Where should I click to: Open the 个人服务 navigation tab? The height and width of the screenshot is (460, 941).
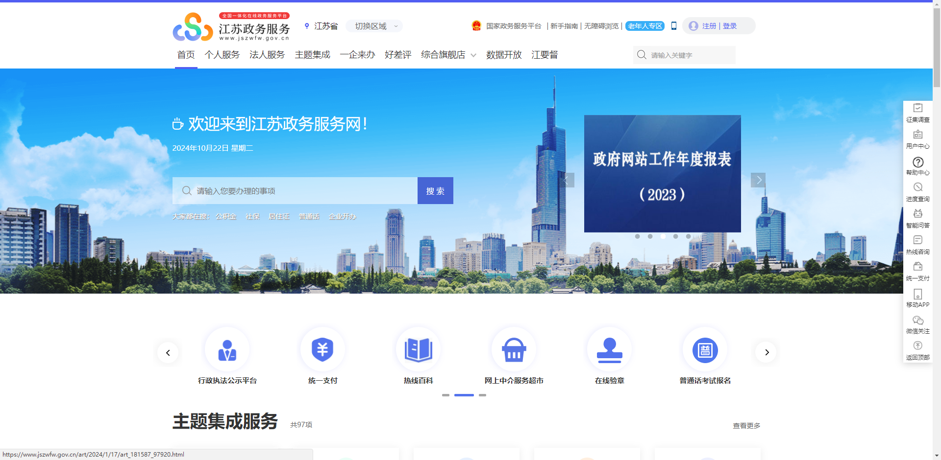click(x=222, y=55)
